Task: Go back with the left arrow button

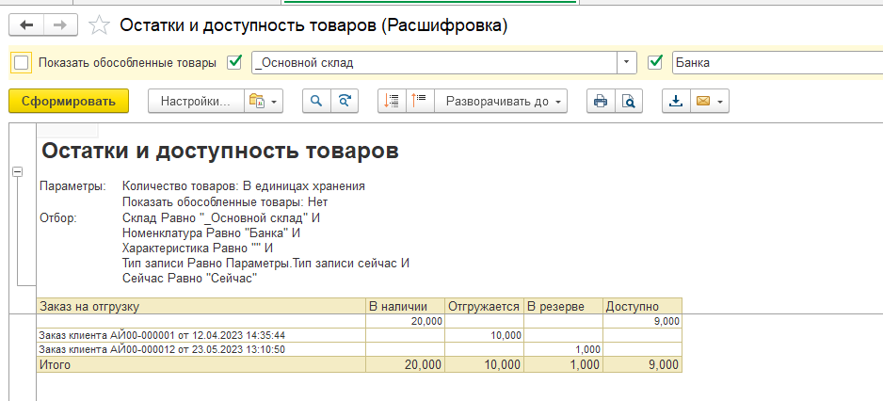Action: [x=26, y=24]
